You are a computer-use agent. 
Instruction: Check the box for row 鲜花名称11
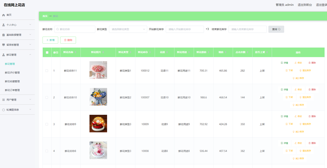[47, 70]
